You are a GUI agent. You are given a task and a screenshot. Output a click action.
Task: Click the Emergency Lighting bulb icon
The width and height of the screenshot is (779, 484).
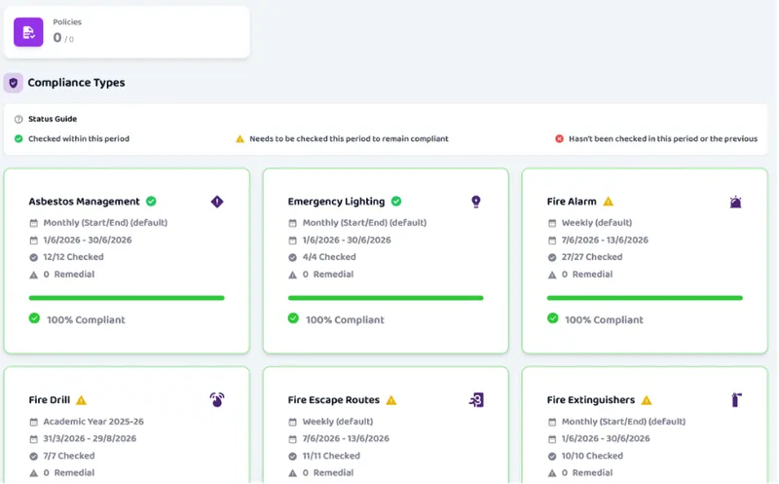(x=476, y=202)
